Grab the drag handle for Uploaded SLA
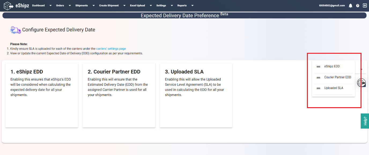369x155 pixels. pos(318,88)
